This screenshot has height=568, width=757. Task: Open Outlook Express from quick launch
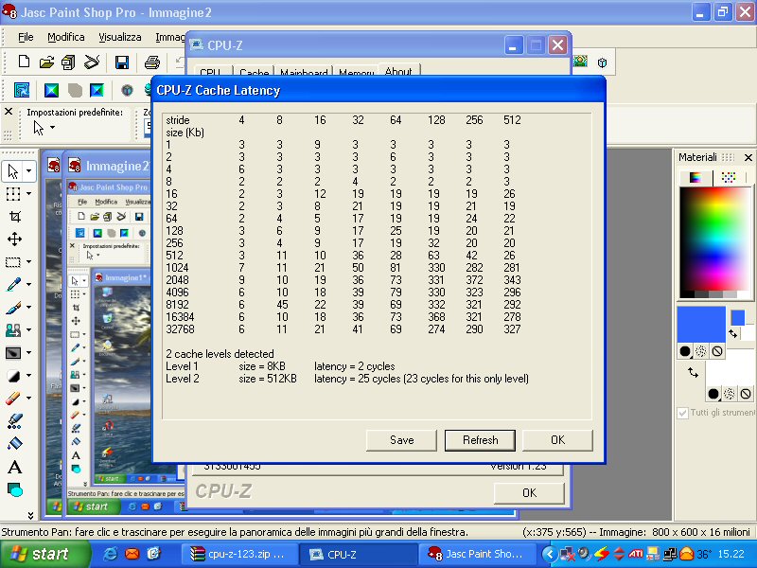pyautogui.click(x=132, y=554)
